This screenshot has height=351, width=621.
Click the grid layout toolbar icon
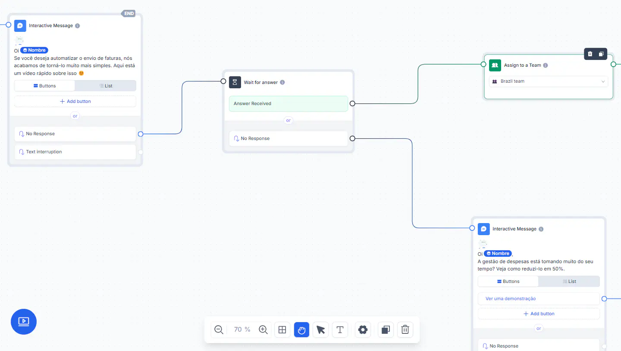[282, 329]
